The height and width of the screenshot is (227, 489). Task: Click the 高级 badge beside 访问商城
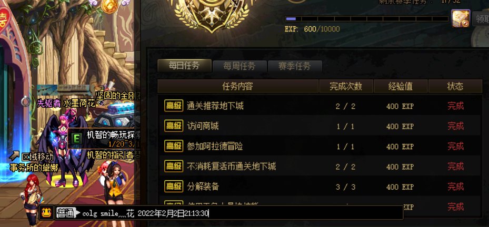[174, 126]
